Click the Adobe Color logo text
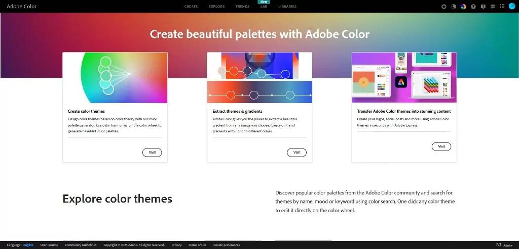 coord(21,6)
